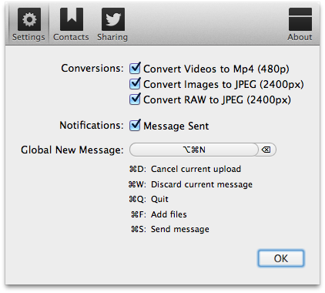The image size is (325, 293).
Task: Confirm with the OK button
Action: tap(281, 258)
